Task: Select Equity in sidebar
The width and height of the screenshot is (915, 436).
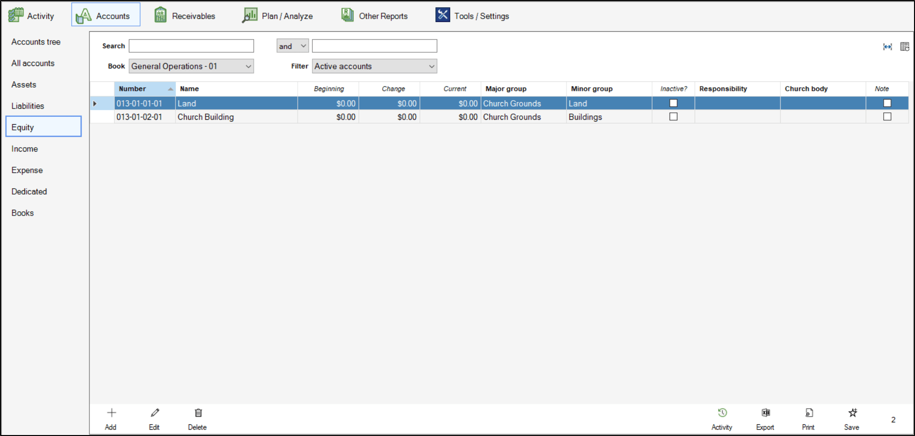Action: point(44,126)
